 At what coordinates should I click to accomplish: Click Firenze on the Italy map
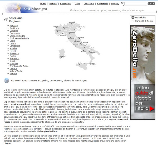[71, 39]
